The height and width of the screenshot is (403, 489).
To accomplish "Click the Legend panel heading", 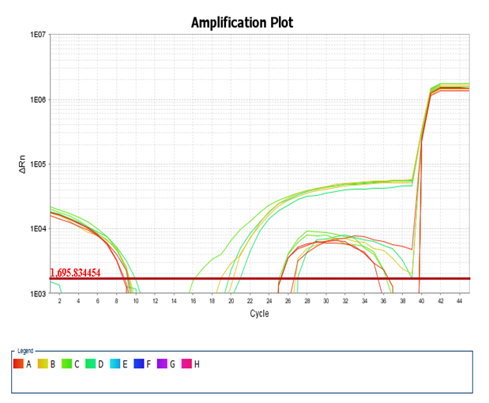I will pos(25,350).
